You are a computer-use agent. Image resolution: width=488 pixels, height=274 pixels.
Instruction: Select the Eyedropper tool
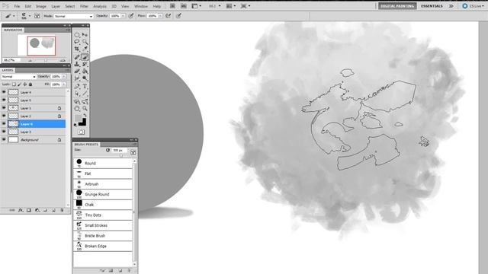point(85,49)
